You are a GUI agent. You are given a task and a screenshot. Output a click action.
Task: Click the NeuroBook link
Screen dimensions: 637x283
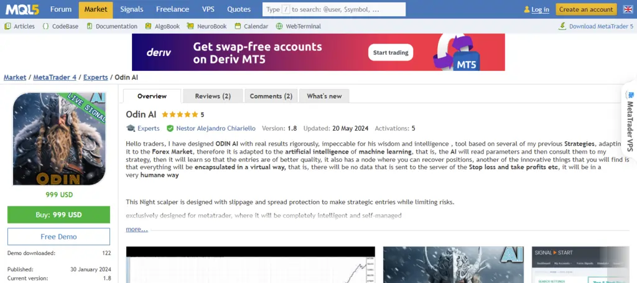point(212,26)
